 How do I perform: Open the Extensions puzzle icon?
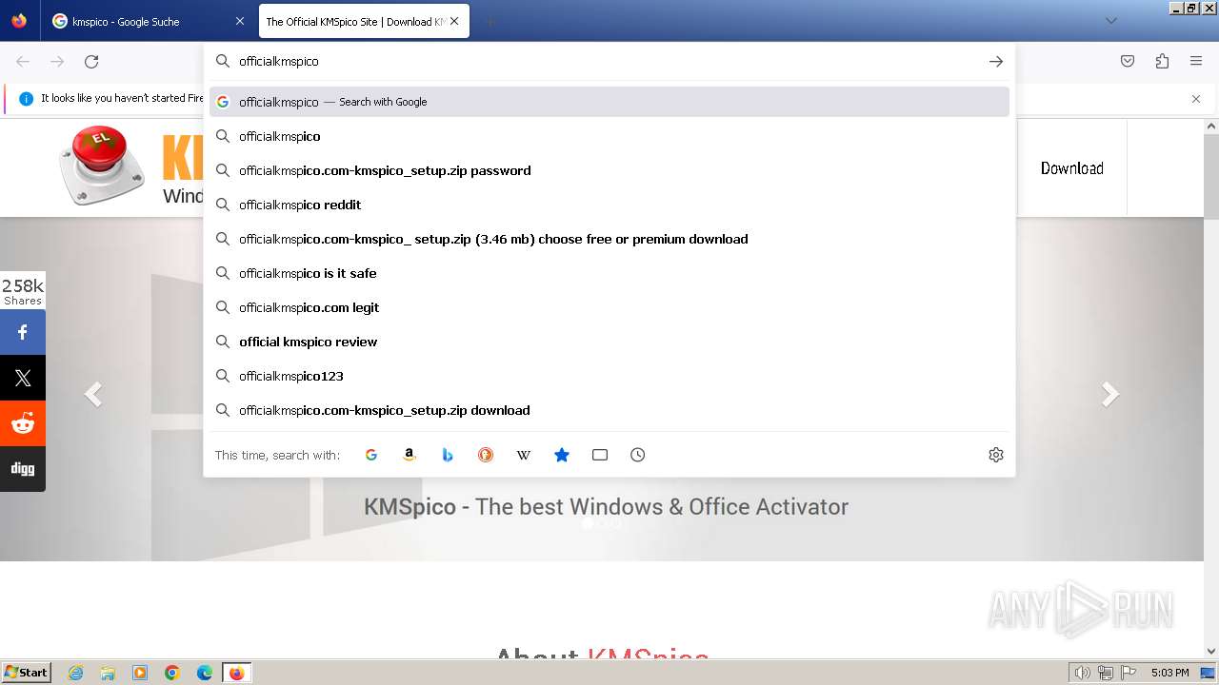[1162, 61]
